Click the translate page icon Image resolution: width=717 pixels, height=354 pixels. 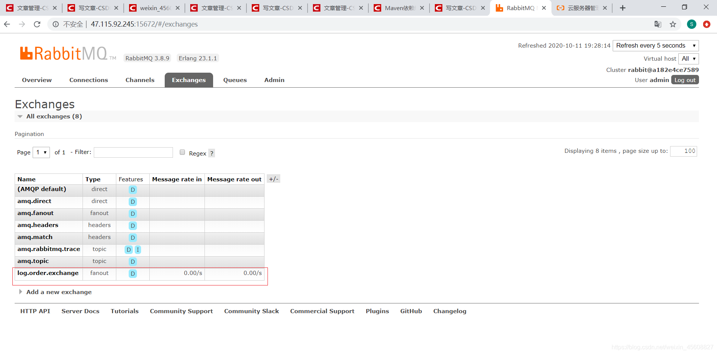658,24
